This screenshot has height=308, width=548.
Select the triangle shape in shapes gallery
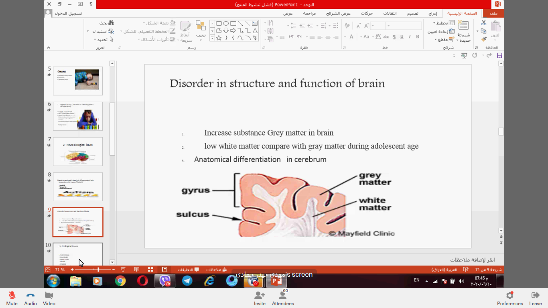pyautogui.click(x=255, y=30)
